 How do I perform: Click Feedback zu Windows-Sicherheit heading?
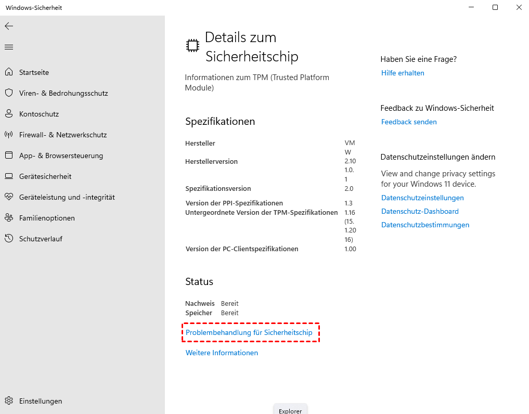(x=437, y=108)
